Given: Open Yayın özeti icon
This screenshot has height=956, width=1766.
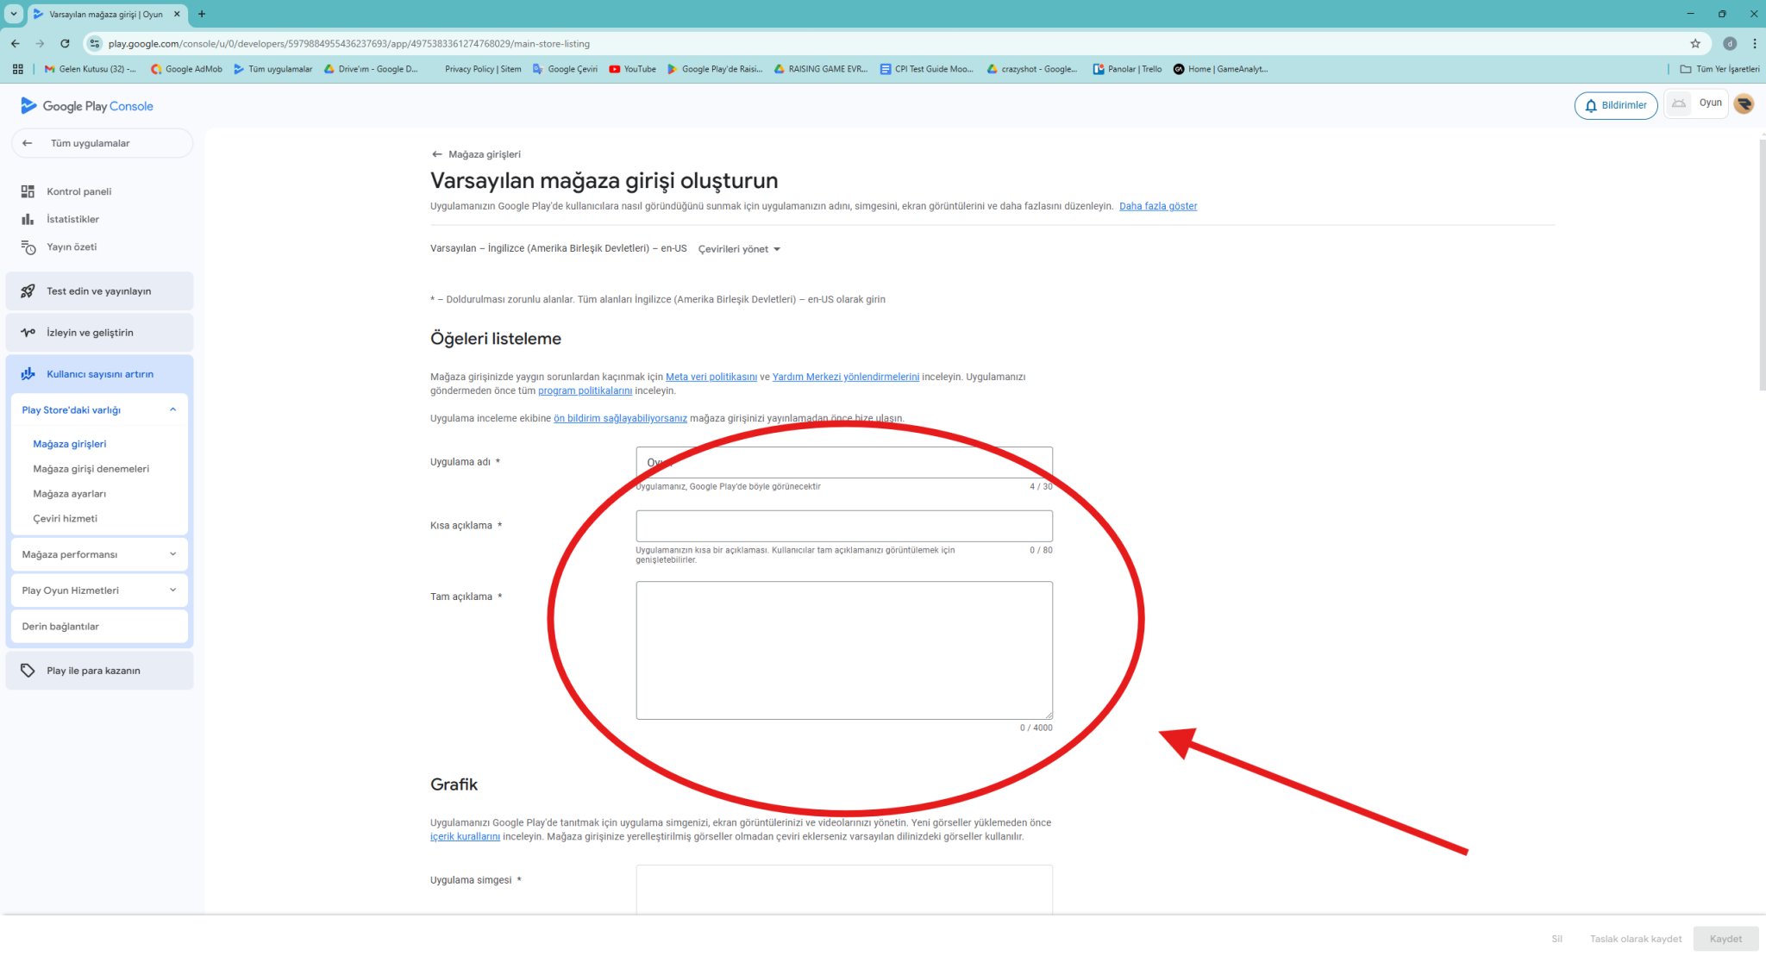Looking at the screenshot, I should [x=28, y=247].
